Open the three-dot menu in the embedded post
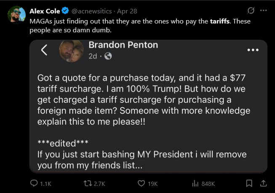This screenshot has width=275, height=193. 253,50
